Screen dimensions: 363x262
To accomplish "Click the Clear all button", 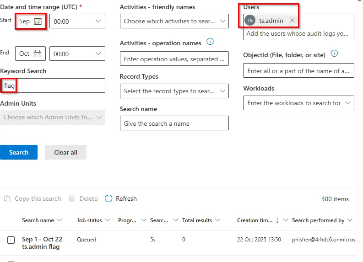I will point(65,152).
